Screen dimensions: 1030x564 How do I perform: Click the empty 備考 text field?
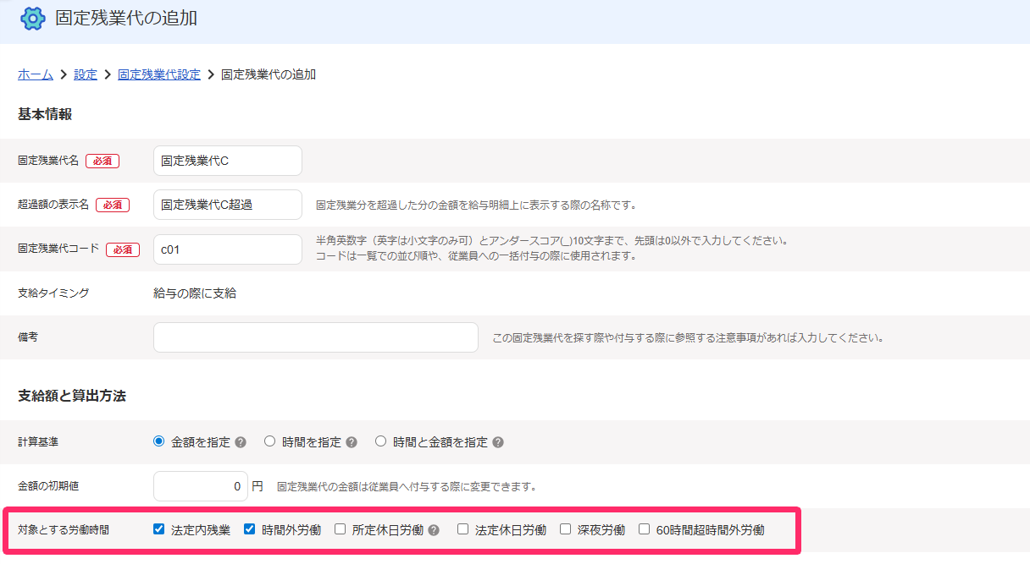(x=316, y=337)
